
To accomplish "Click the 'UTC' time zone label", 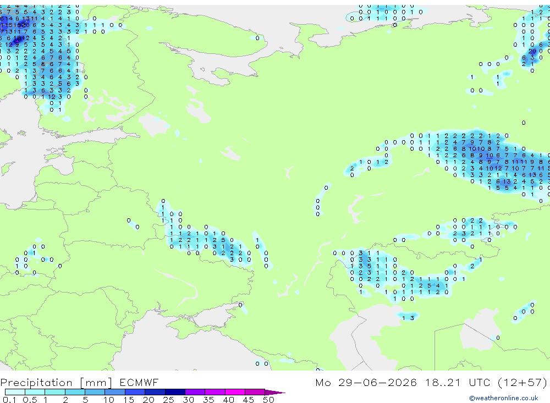I will (479, 382).
